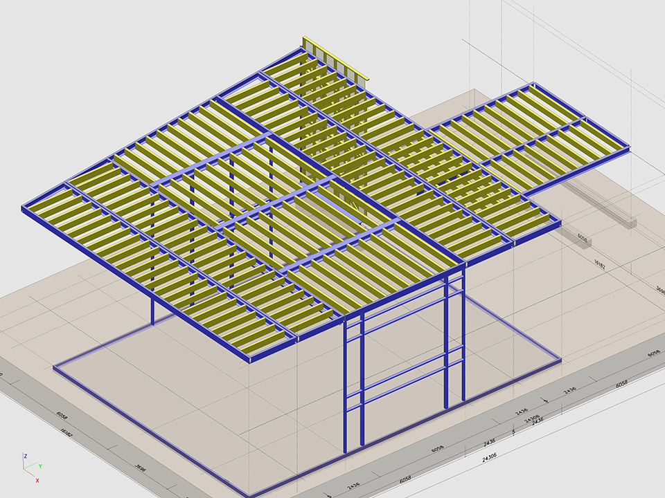Click the 6058 dimension beside the gray block

(x=583, y=237)
